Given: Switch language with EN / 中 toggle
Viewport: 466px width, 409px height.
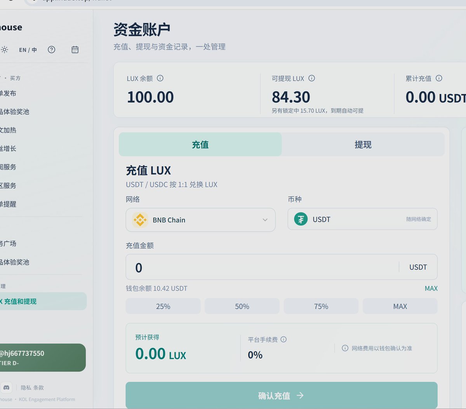Looking at the screenshot, I should pyautogui.click(x=28, y=50).
